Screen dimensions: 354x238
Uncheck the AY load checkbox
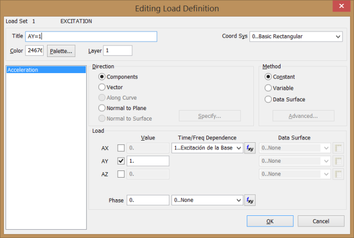tap(121, 161)
